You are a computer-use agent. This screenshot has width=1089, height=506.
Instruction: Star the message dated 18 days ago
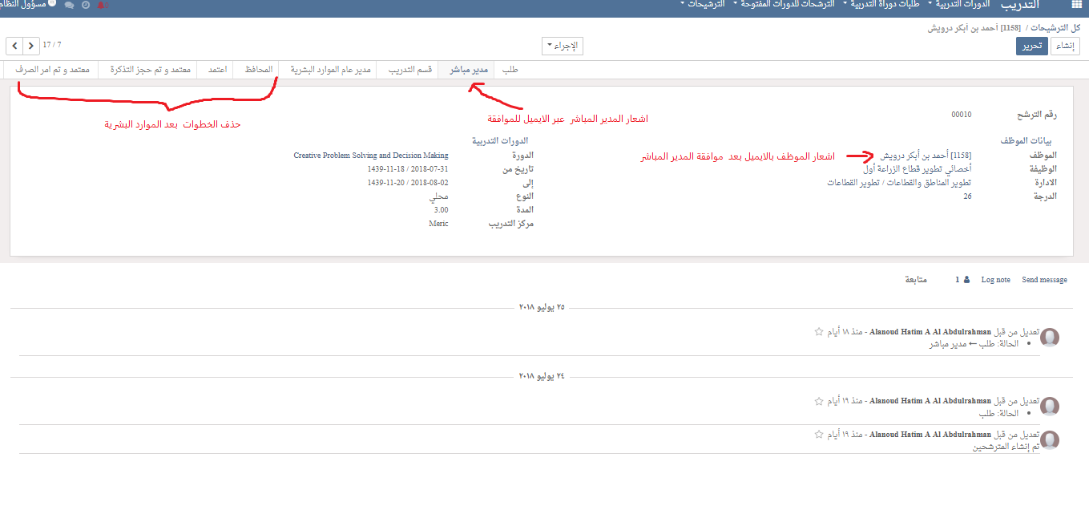point(819,331)
